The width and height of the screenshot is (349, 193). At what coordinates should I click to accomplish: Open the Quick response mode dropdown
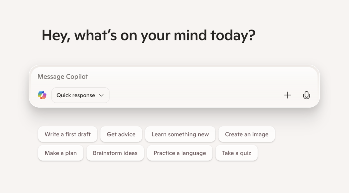(80, 95)
